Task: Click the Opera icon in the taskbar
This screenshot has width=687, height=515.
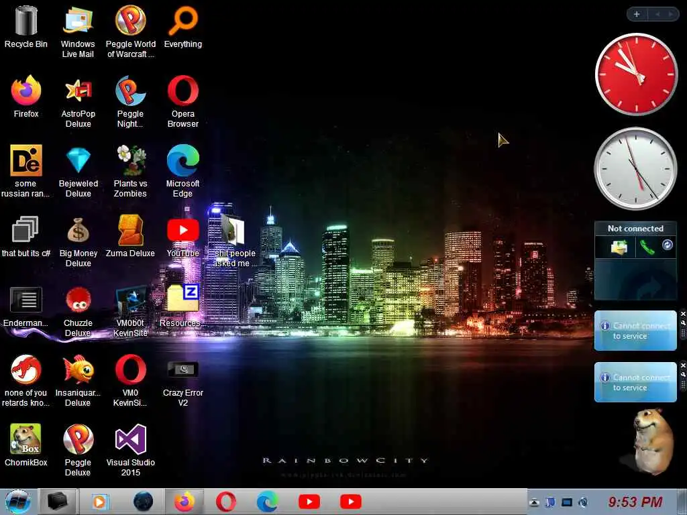Action: pos(226,502)
